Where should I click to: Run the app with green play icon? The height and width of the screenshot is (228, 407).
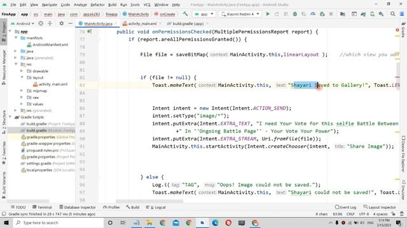[x=268, y=14]
